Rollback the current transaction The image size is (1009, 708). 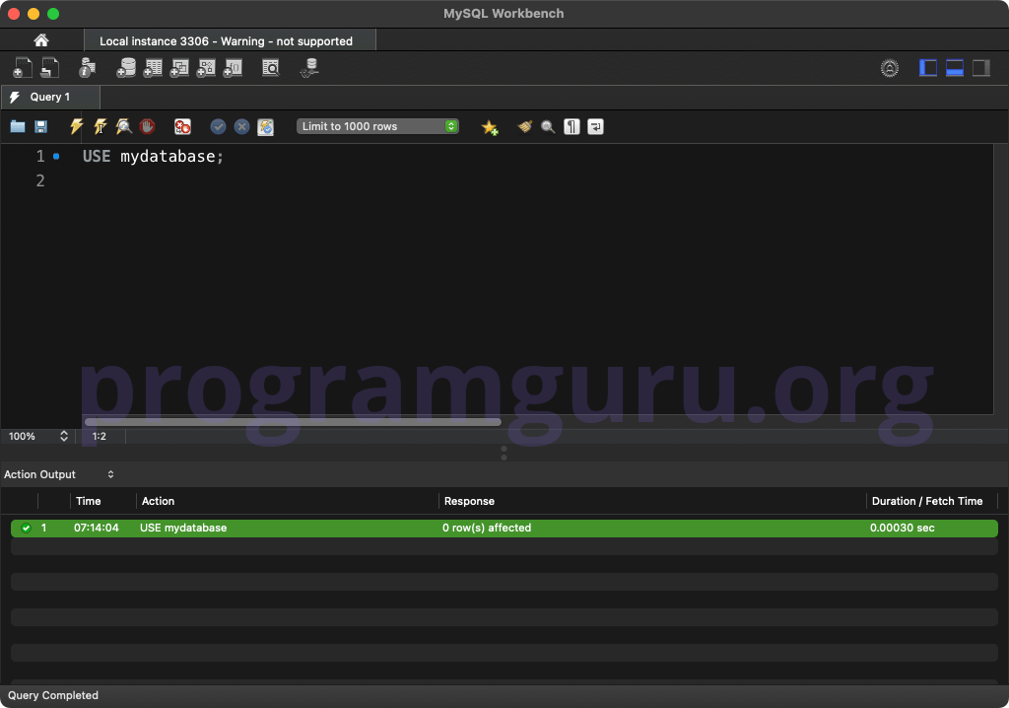click(x=242, y=126)
